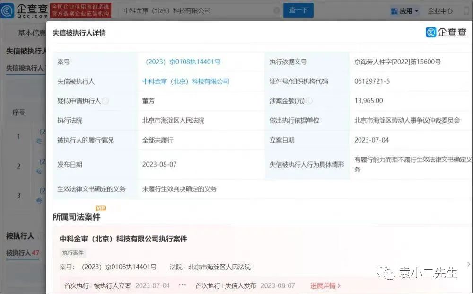Select the 被执行人 47 tab in background
Image resolution: width=473 pixels, height=294 pixels.
(x=23, y=253)
